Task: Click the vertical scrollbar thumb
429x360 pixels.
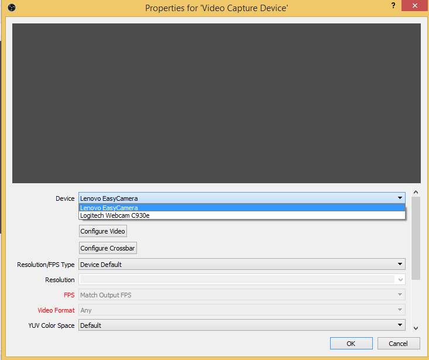Action: coord(416,237)
